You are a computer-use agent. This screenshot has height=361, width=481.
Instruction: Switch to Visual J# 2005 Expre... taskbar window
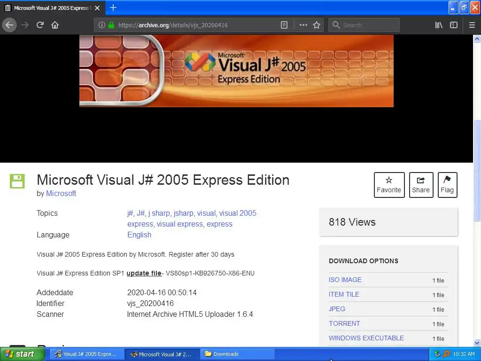(x=87, y=354)
